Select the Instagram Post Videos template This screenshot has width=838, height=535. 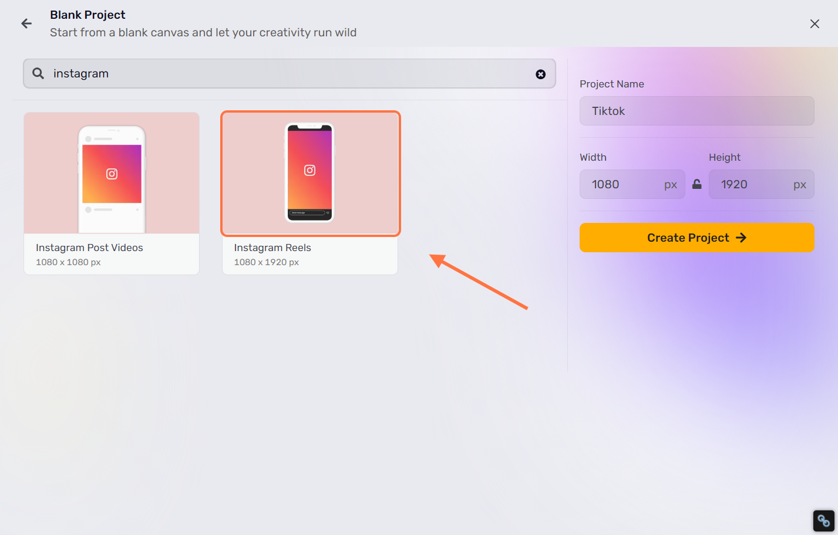(x=112, y=194)
